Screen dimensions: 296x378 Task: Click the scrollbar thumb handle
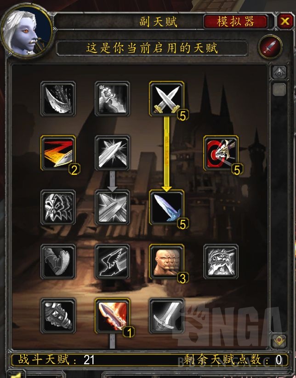click(x=279, y=89)
